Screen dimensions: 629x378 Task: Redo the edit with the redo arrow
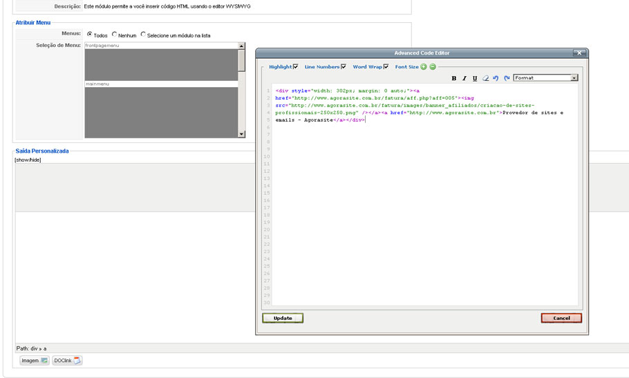507,78
